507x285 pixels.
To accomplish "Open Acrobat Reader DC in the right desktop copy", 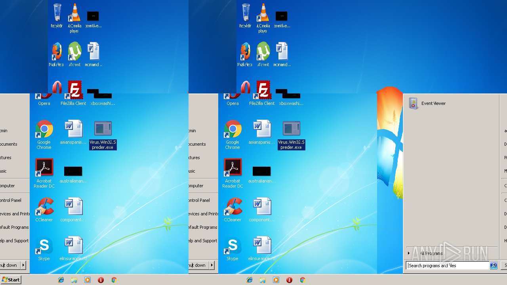I will pos(233,173).
